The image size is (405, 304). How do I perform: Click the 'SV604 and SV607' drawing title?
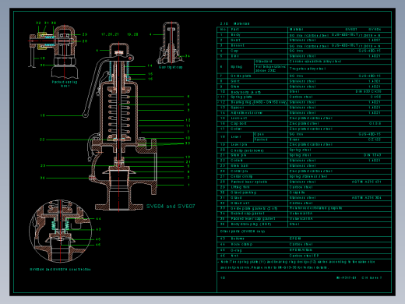(171, 207)
